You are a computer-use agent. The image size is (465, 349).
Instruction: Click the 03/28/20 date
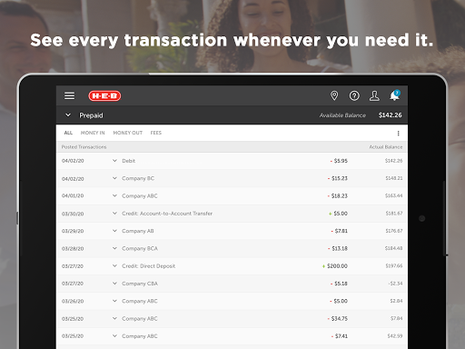[73, 249]
